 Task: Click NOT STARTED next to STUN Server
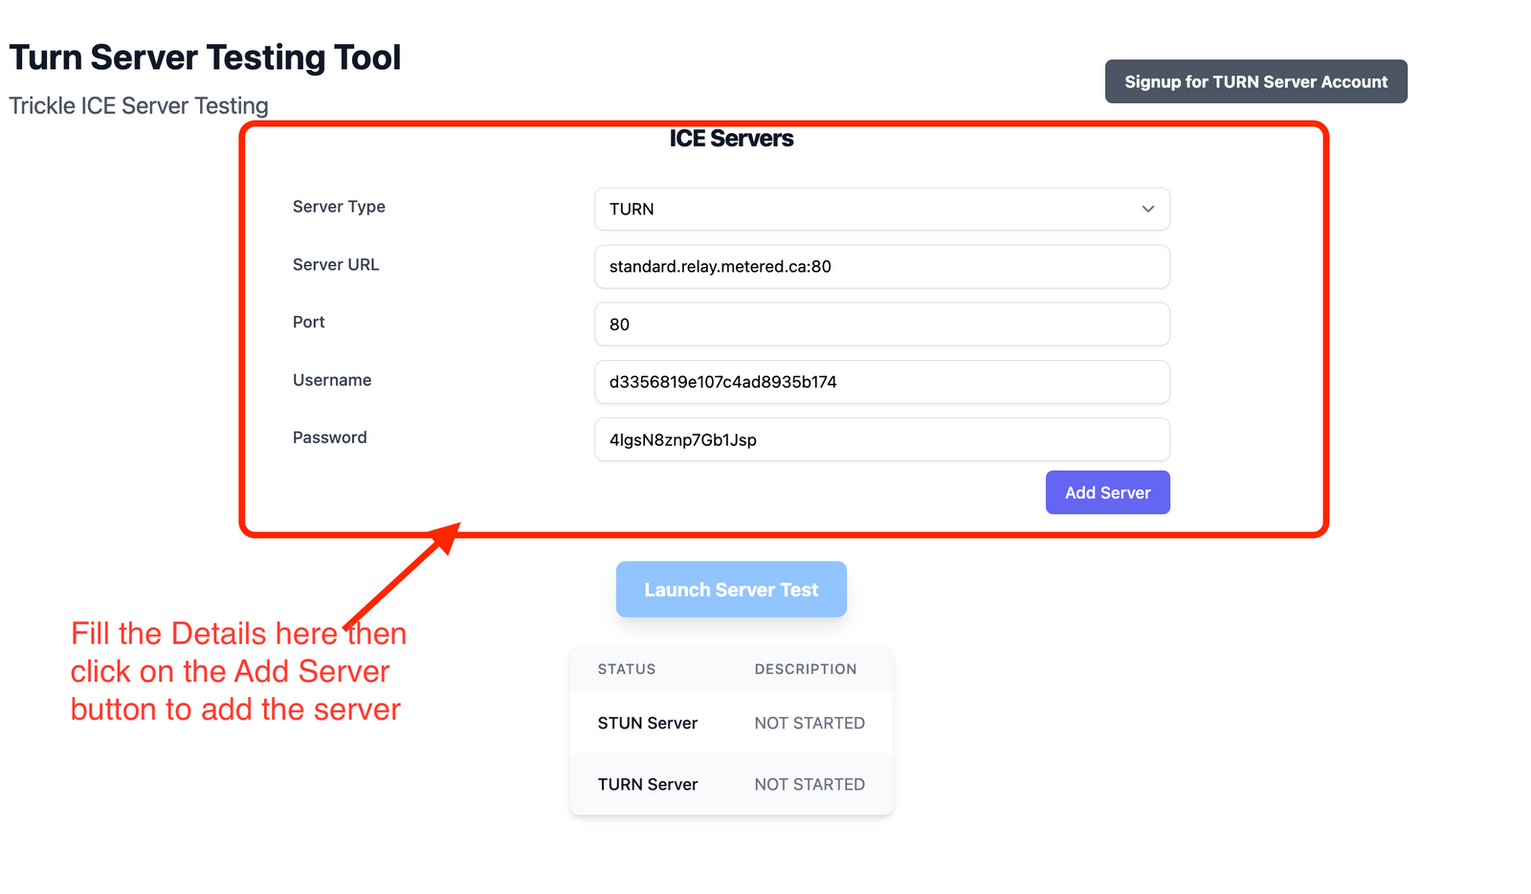[x=810, y=723]
